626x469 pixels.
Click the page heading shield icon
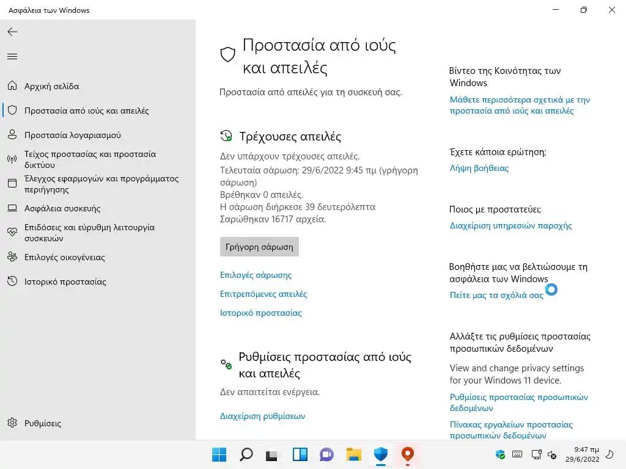(227, 54)
